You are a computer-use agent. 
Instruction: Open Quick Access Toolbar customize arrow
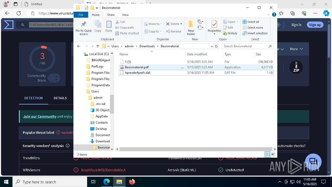click(x=97, y=8)
